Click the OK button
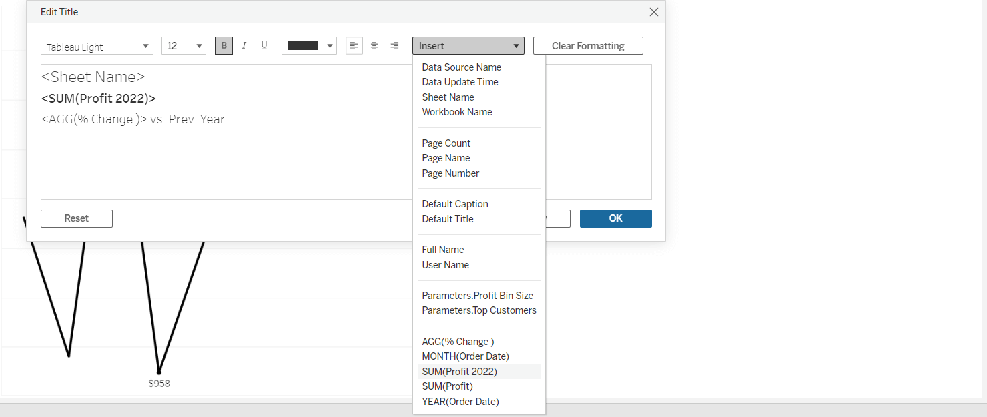Viewport: 987px width, 417px height. point(616,218)
